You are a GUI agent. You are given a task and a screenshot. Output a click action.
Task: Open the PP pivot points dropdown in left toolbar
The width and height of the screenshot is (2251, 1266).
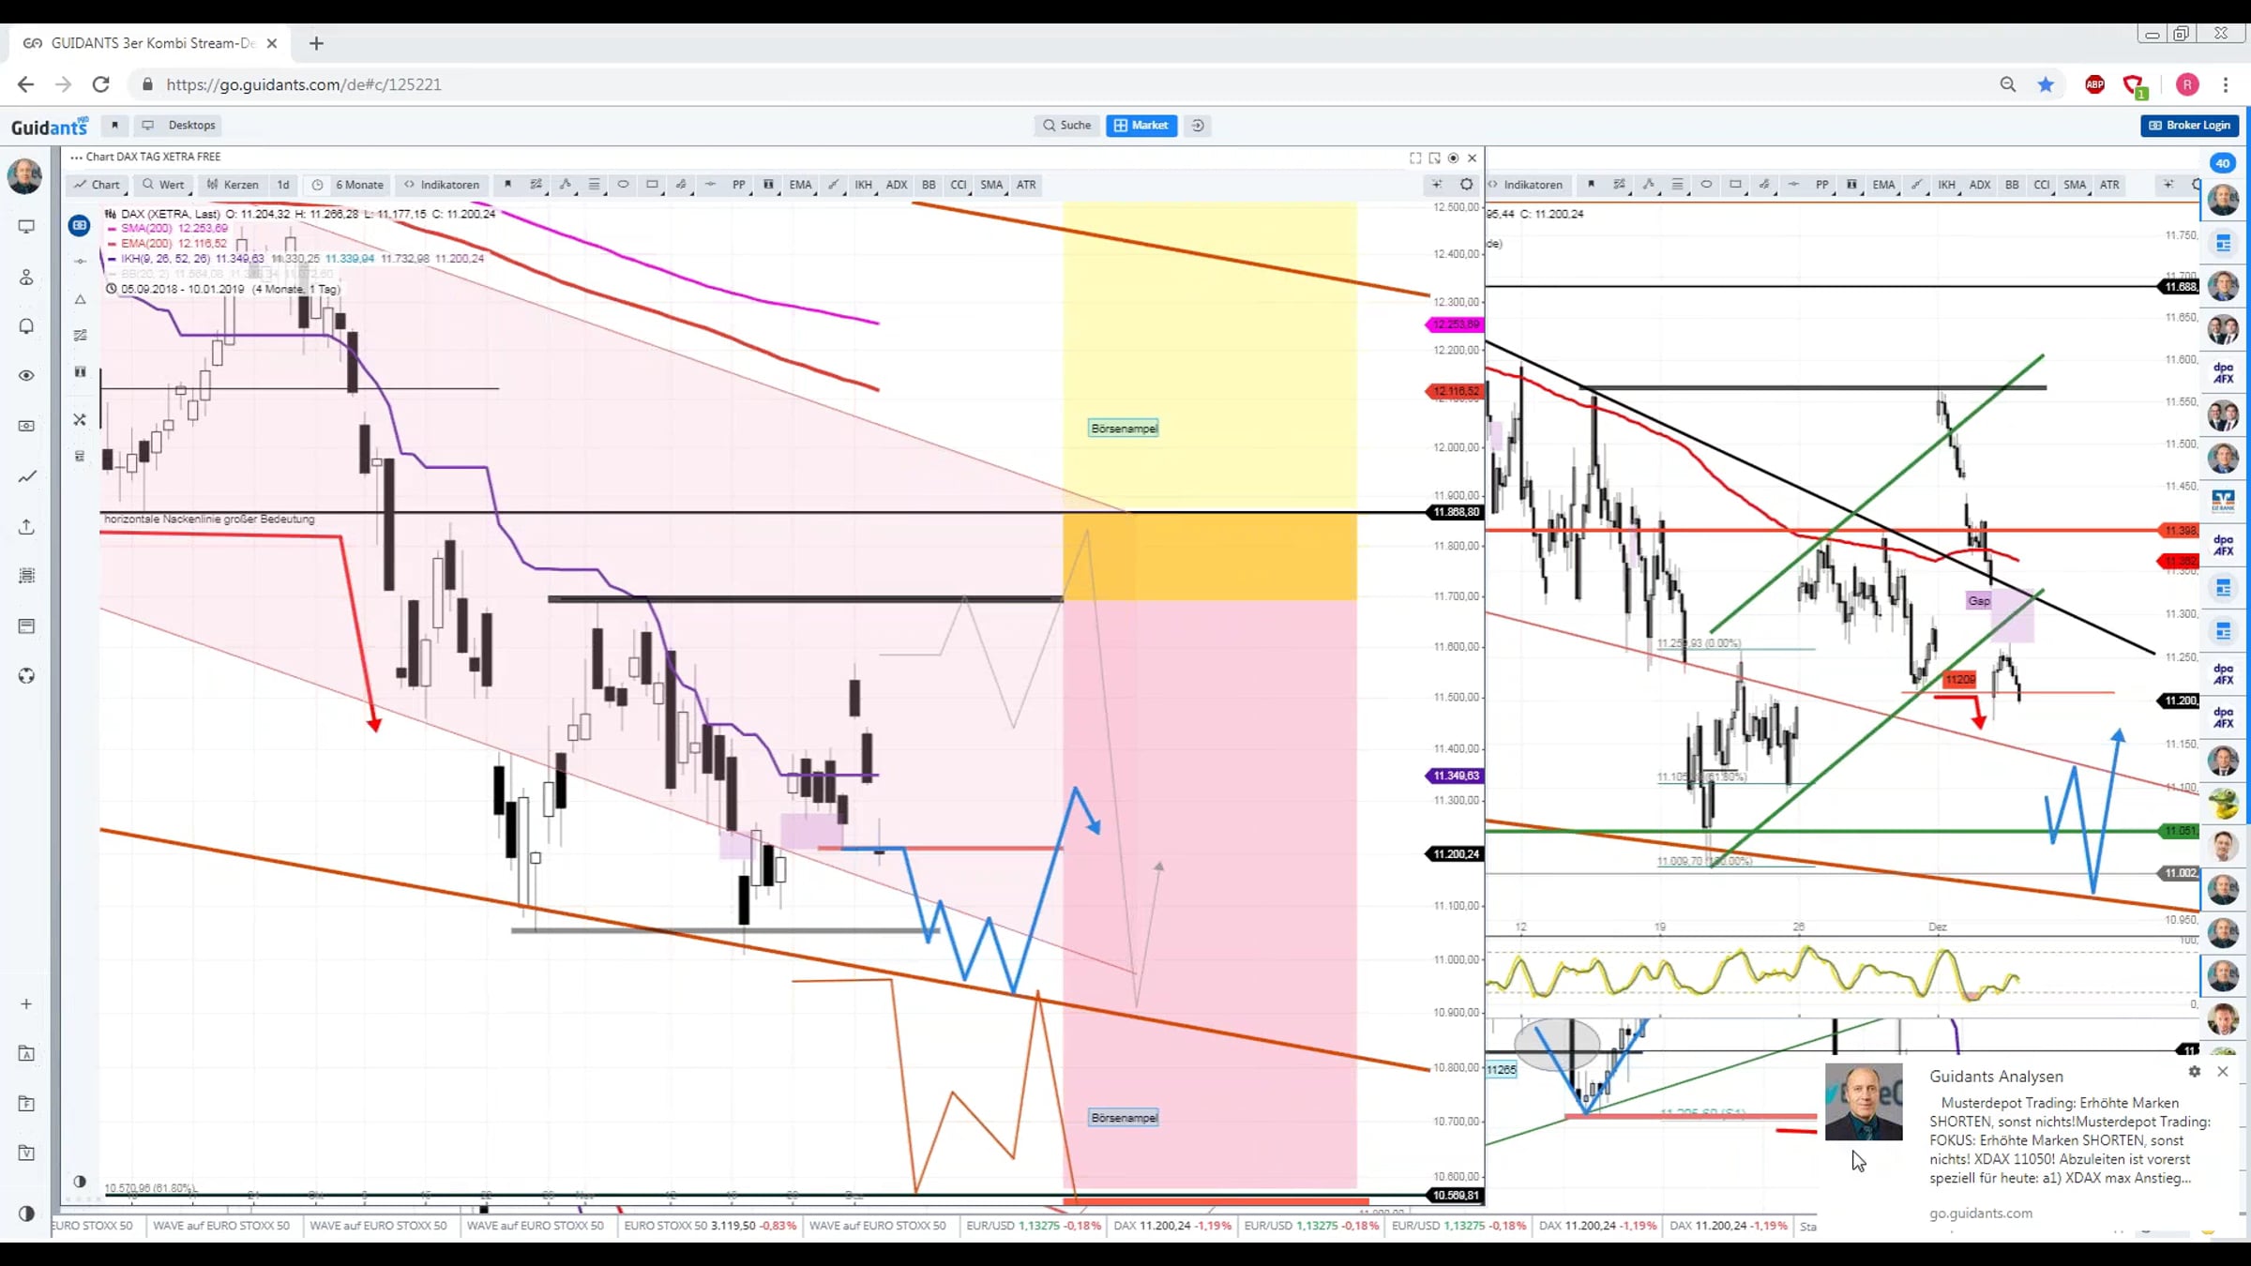[739, 185]
